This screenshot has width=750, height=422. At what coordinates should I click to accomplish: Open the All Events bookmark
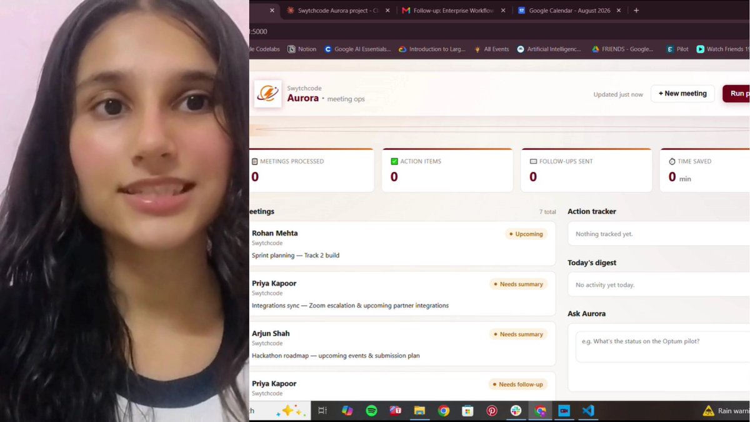click(x=491, y=49)
